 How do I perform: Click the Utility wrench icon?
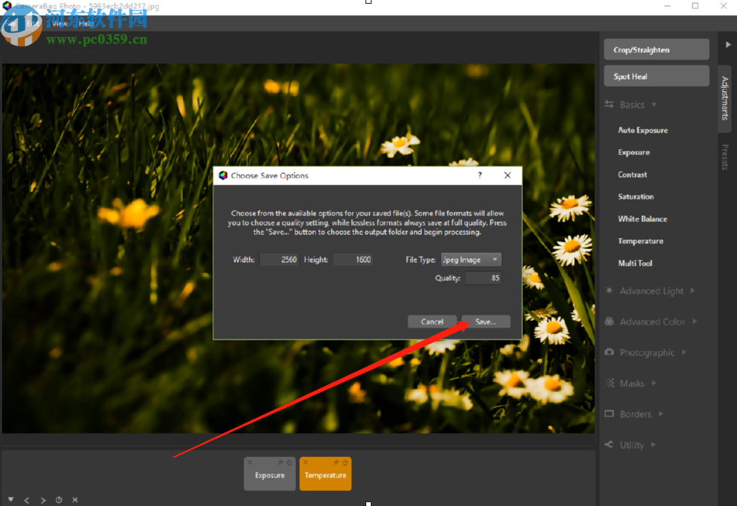[x=609, y=444]
